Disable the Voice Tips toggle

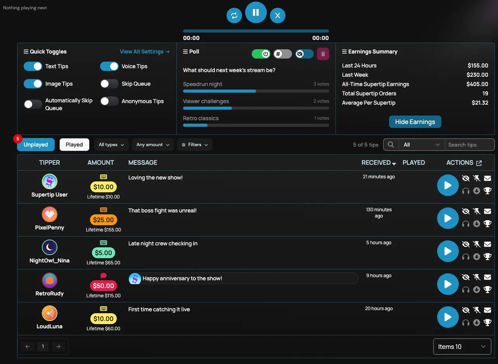[109, 66]
